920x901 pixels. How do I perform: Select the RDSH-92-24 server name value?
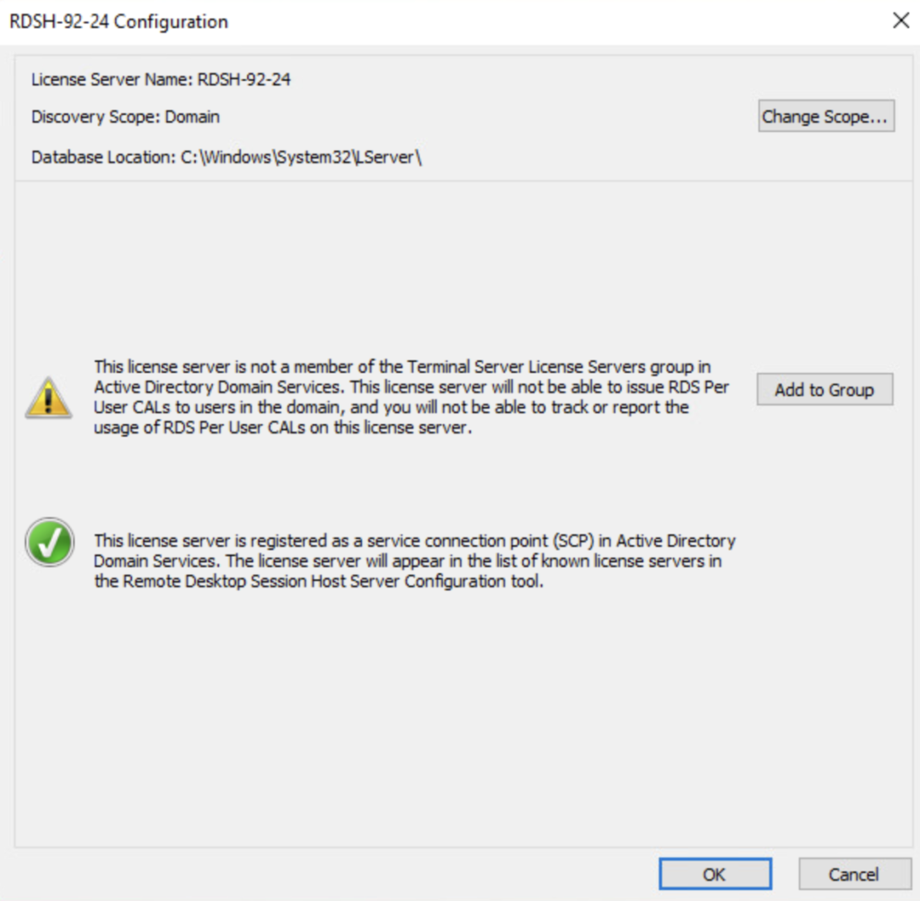pyautogui.click(x=244, y=79)
